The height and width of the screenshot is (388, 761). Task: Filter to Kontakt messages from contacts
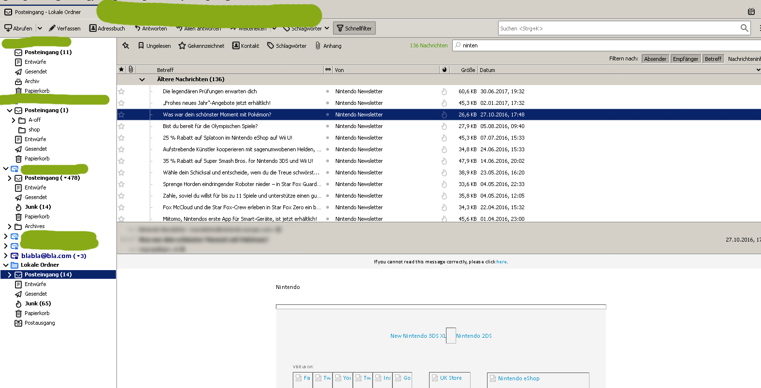pyautogui.click(x=245, y=46)
